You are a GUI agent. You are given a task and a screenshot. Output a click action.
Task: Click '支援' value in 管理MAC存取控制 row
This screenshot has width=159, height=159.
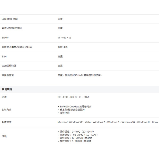60,28
